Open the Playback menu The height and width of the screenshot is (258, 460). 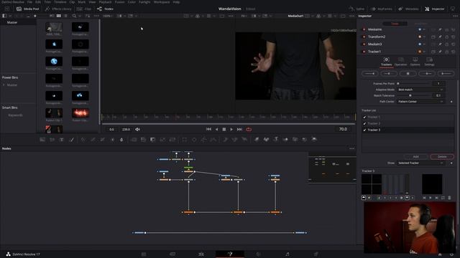(105, 1)
